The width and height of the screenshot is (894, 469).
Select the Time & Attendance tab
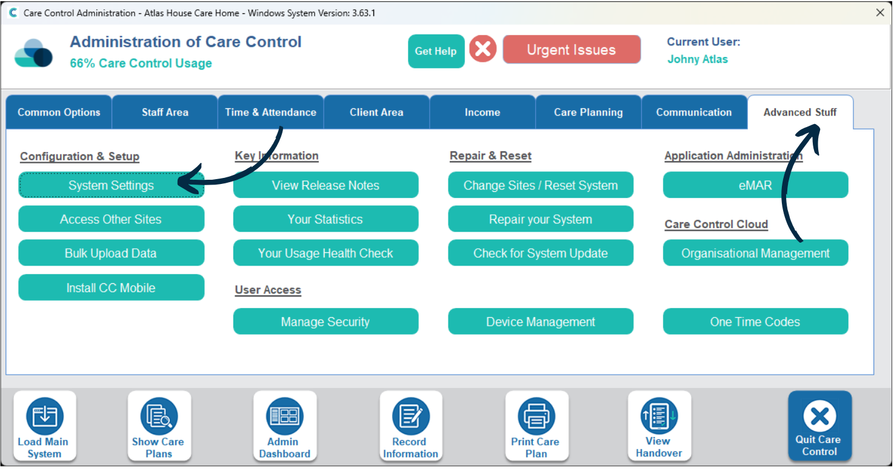pyautogui.click(x=270, y=112)
